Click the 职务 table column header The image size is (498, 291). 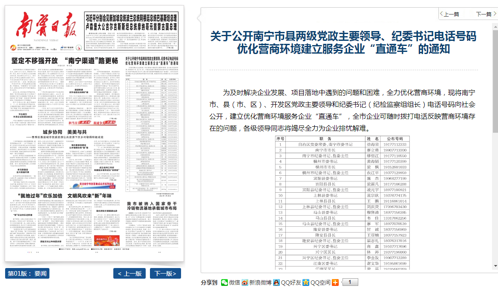pyautogui.click(x=325, y=139)
